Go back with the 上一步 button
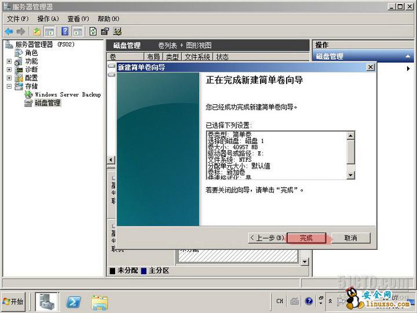The image size is (417, 313). tap(266, 238)
